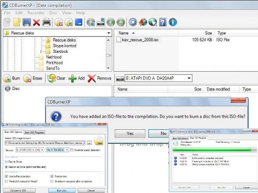Click the globe with cursor web icon
The height and width of the screenshot is (193, 258).
(153, 22)
